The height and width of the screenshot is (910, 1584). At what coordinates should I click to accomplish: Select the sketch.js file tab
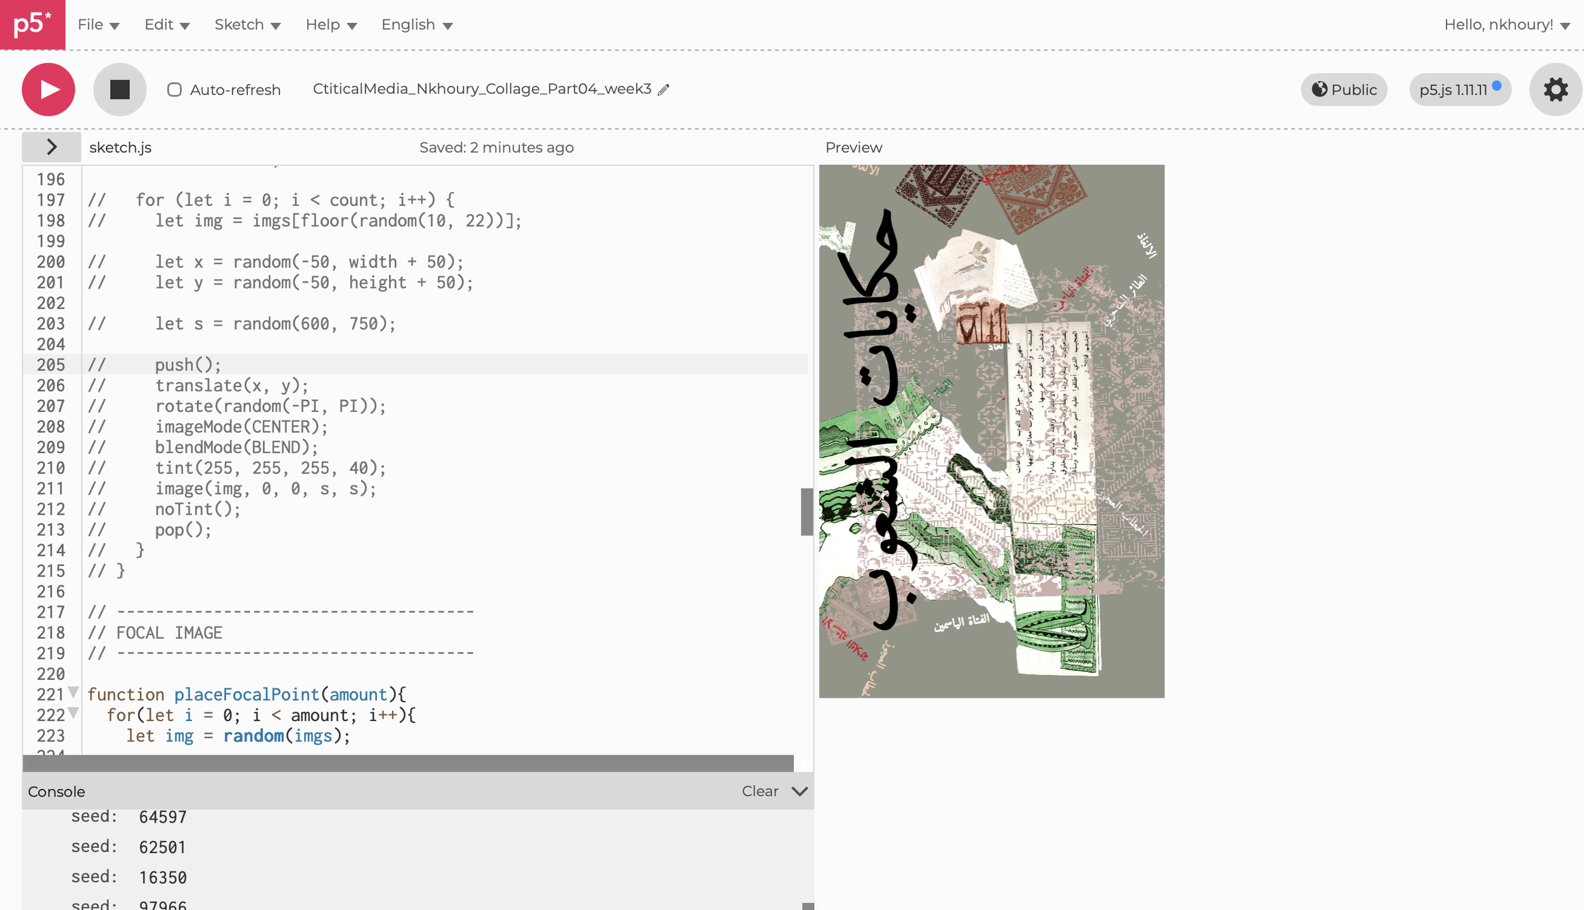pos(120,148)
